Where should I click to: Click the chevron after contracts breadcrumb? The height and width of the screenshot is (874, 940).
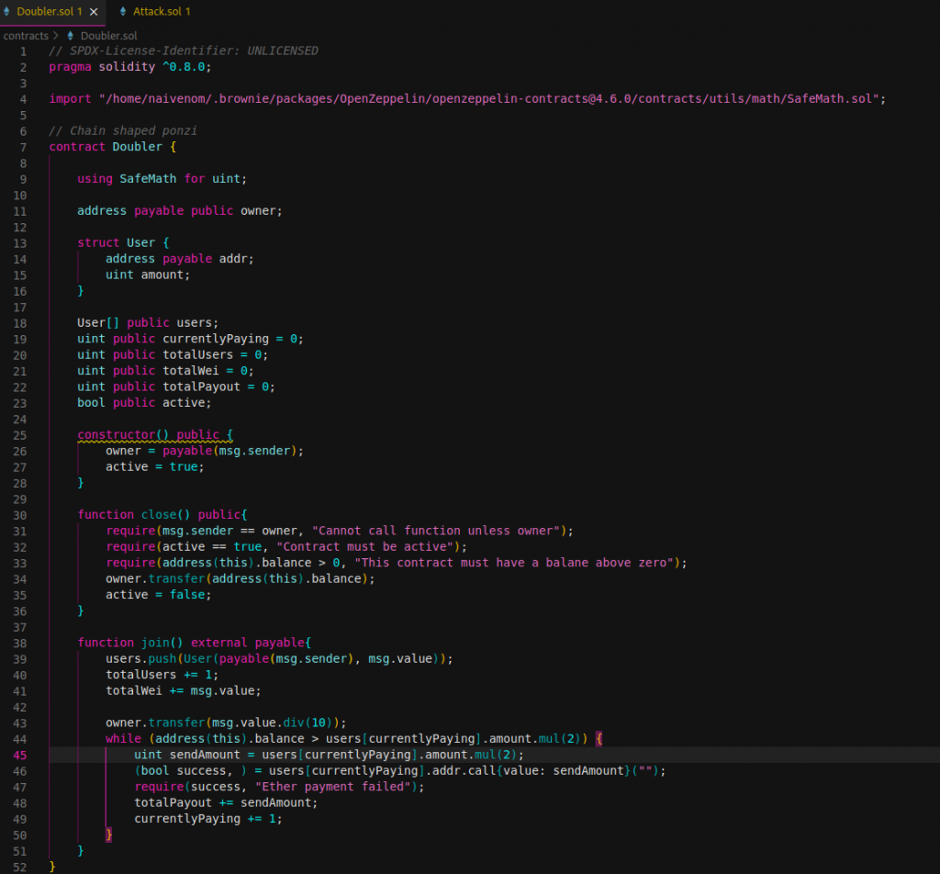[x=56, y=36]
